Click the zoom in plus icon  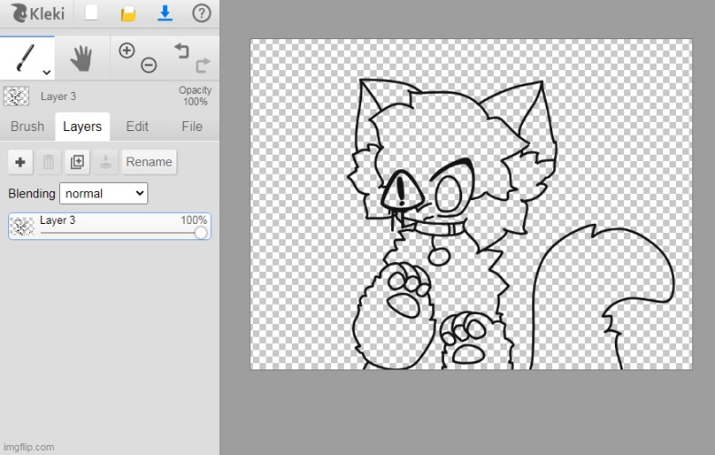[126, 51]
